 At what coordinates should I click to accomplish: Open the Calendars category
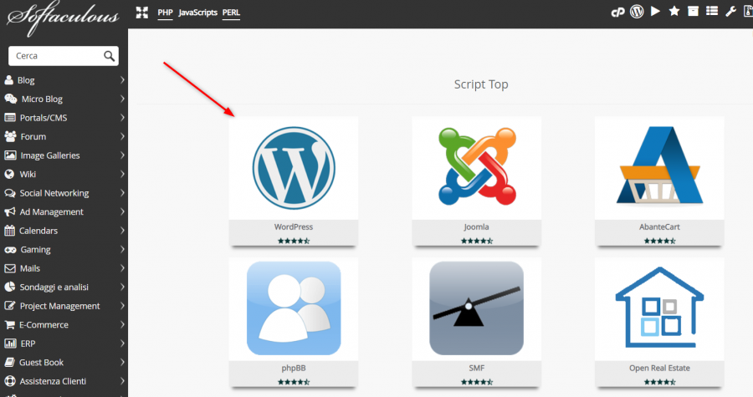click(x=38, y=231)
